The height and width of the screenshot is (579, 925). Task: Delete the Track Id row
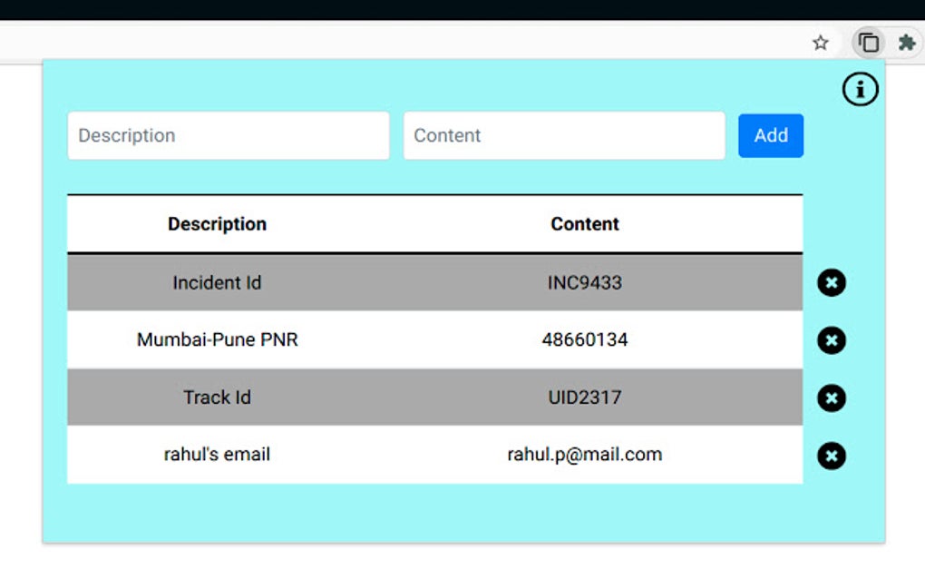[831, 398]
